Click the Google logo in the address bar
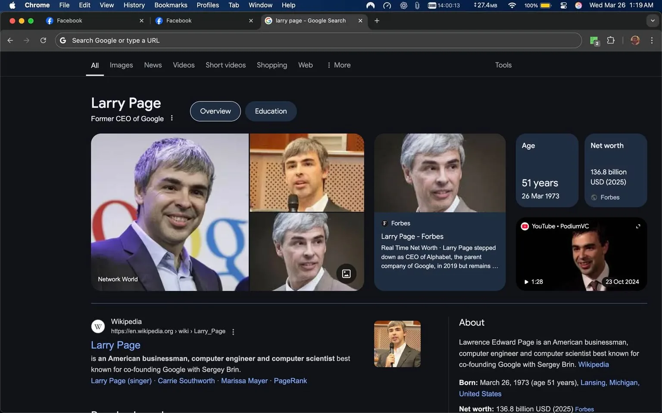Viewport: 662px width, 413px height. (63, 40)
